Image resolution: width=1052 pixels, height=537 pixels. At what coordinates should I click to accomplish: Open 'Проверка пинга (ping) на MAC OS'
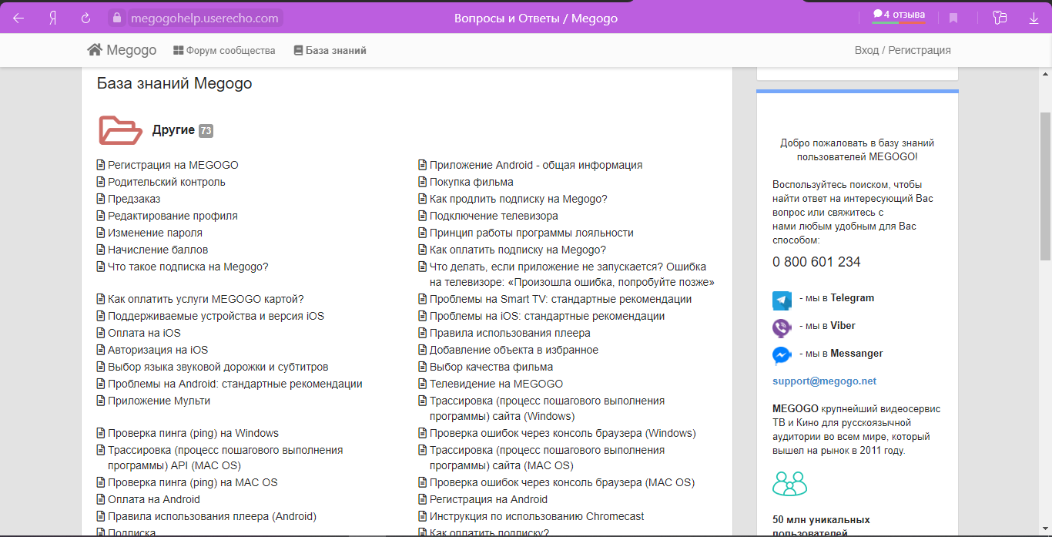point(193,482)
